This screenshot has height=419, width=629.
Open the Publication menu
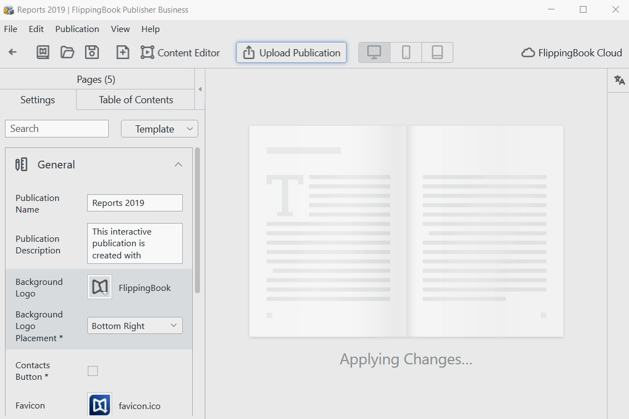[77, 29]
